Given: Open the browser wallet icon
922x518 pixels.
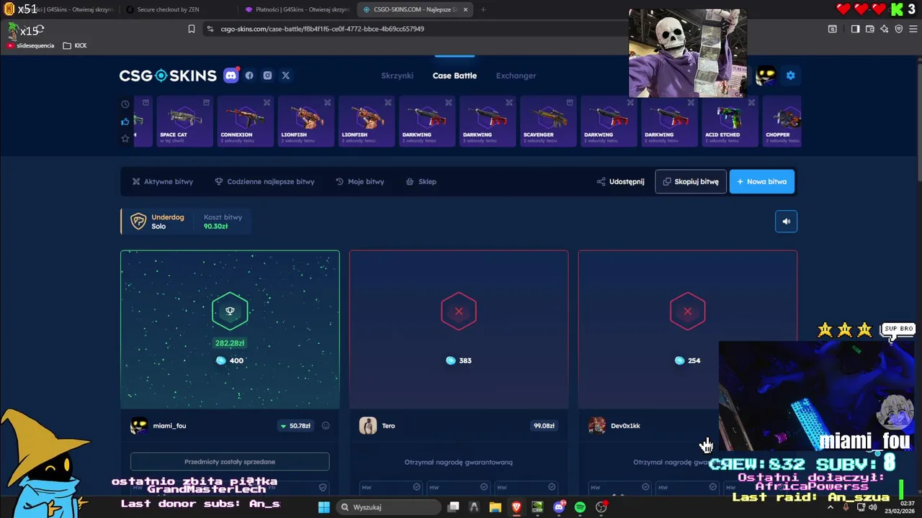Looking at the screenshot, I should click(869, 29).
